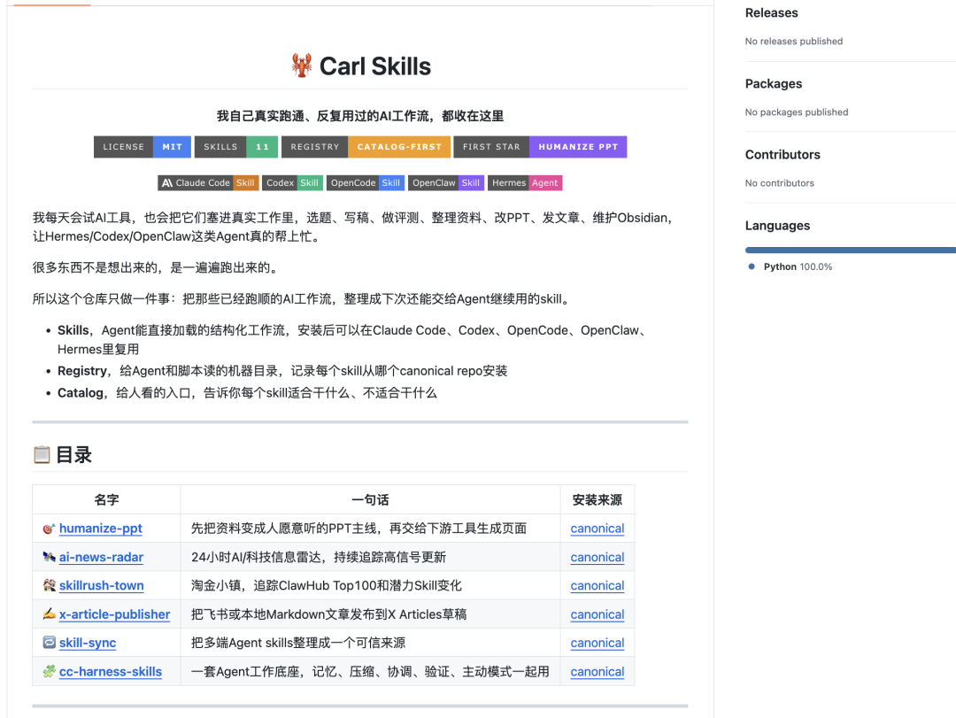The height and width of the screenshot is (718, 956).
Task: Click the puzzle-piece icon beside cc-harness-skills
Action: click(x=50, y=671)
